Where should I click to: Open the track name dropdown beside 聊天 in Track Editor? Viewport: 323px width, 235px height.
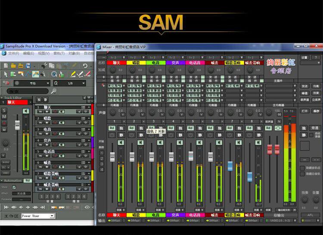point(30,102)
